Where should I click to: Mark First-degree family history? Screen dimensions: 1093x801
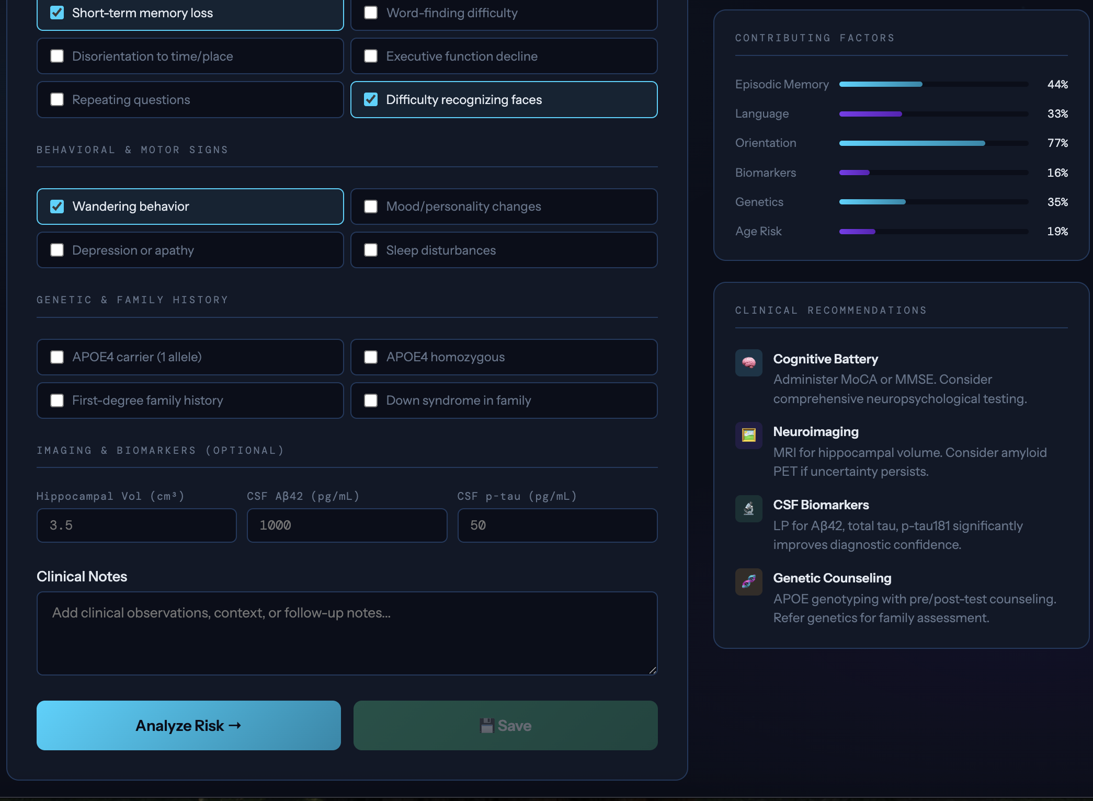(x=57, y=400)
